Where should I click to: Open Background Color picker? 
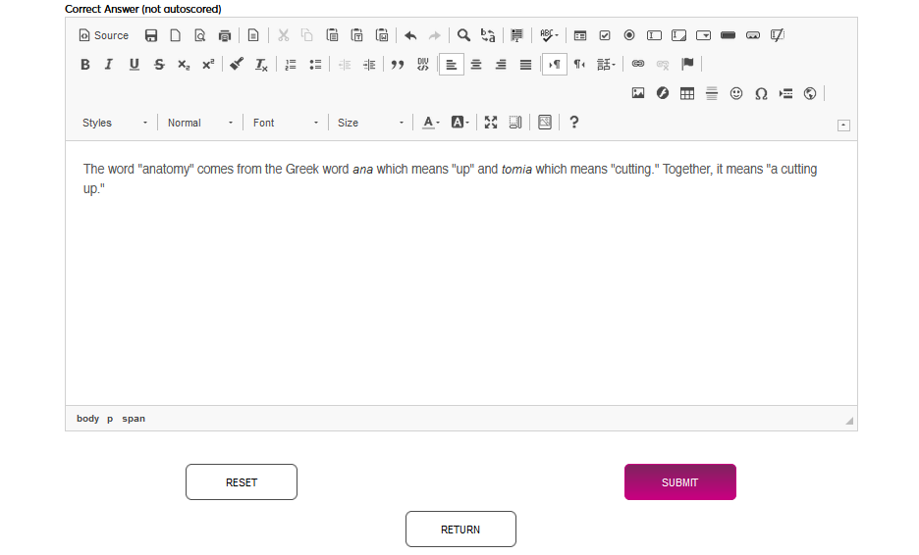click(x=459, y=123)
